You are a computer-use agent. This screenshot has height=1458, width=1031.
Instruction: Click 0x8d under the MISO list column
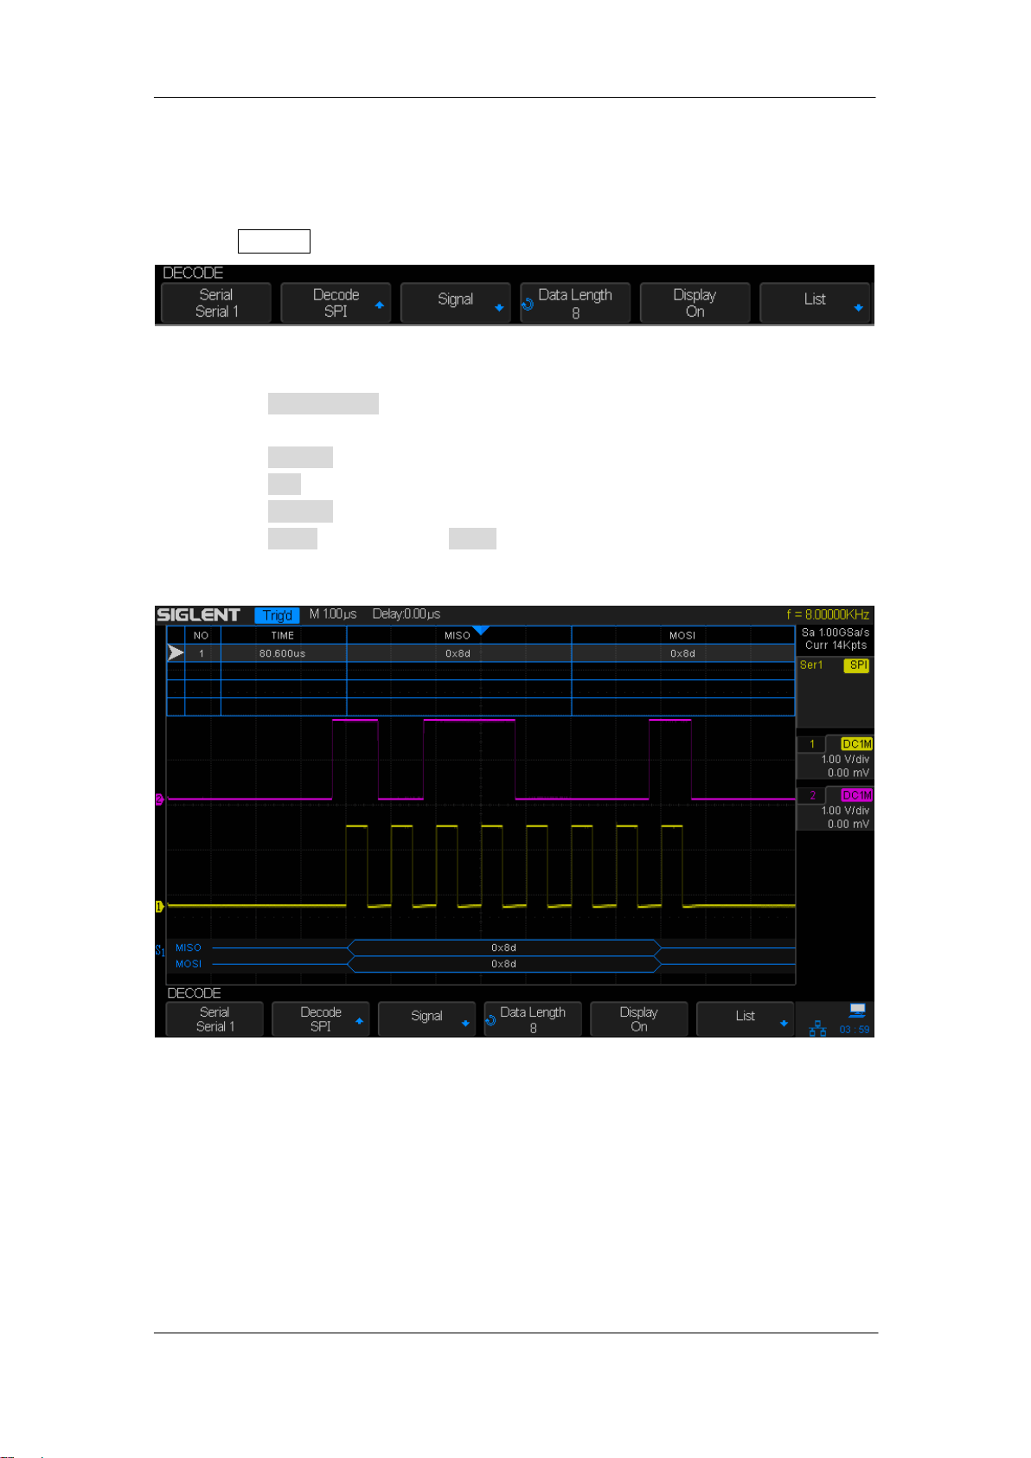(458, 653)
